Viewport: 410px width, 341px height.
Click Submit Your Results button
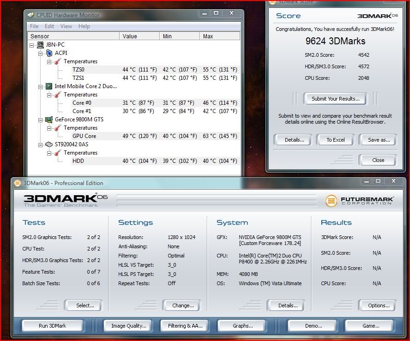click(335, 99)
